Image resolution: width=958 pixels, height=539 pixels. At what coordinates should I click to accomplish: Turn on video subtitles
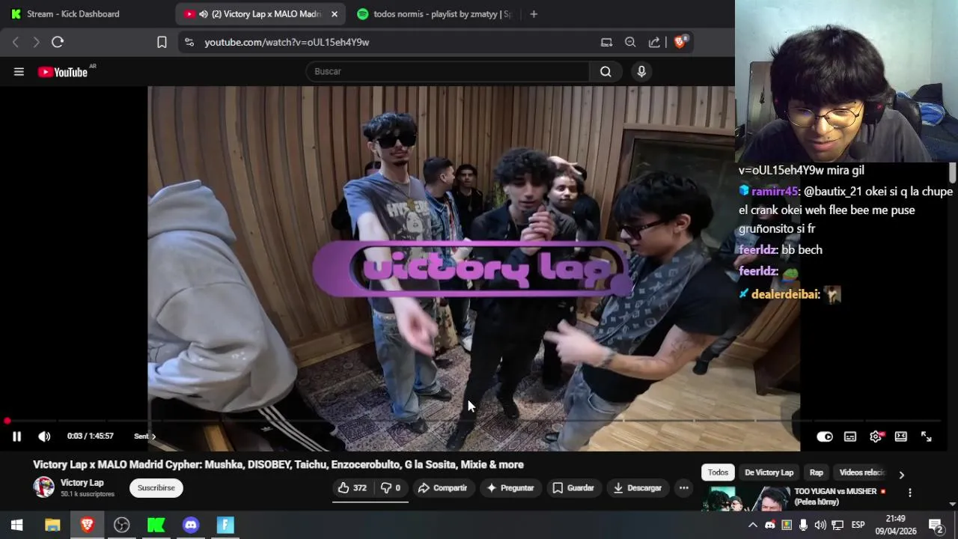[x=850, y=436]
